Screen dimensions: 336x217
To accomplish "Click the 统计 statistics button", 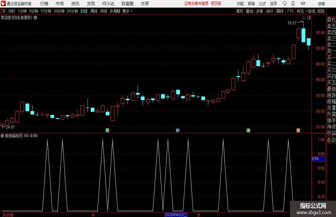I will (x=270, y=11).
